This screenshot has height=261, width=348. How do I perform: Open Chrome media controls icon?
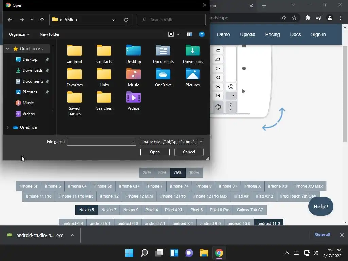click(318, 18)
